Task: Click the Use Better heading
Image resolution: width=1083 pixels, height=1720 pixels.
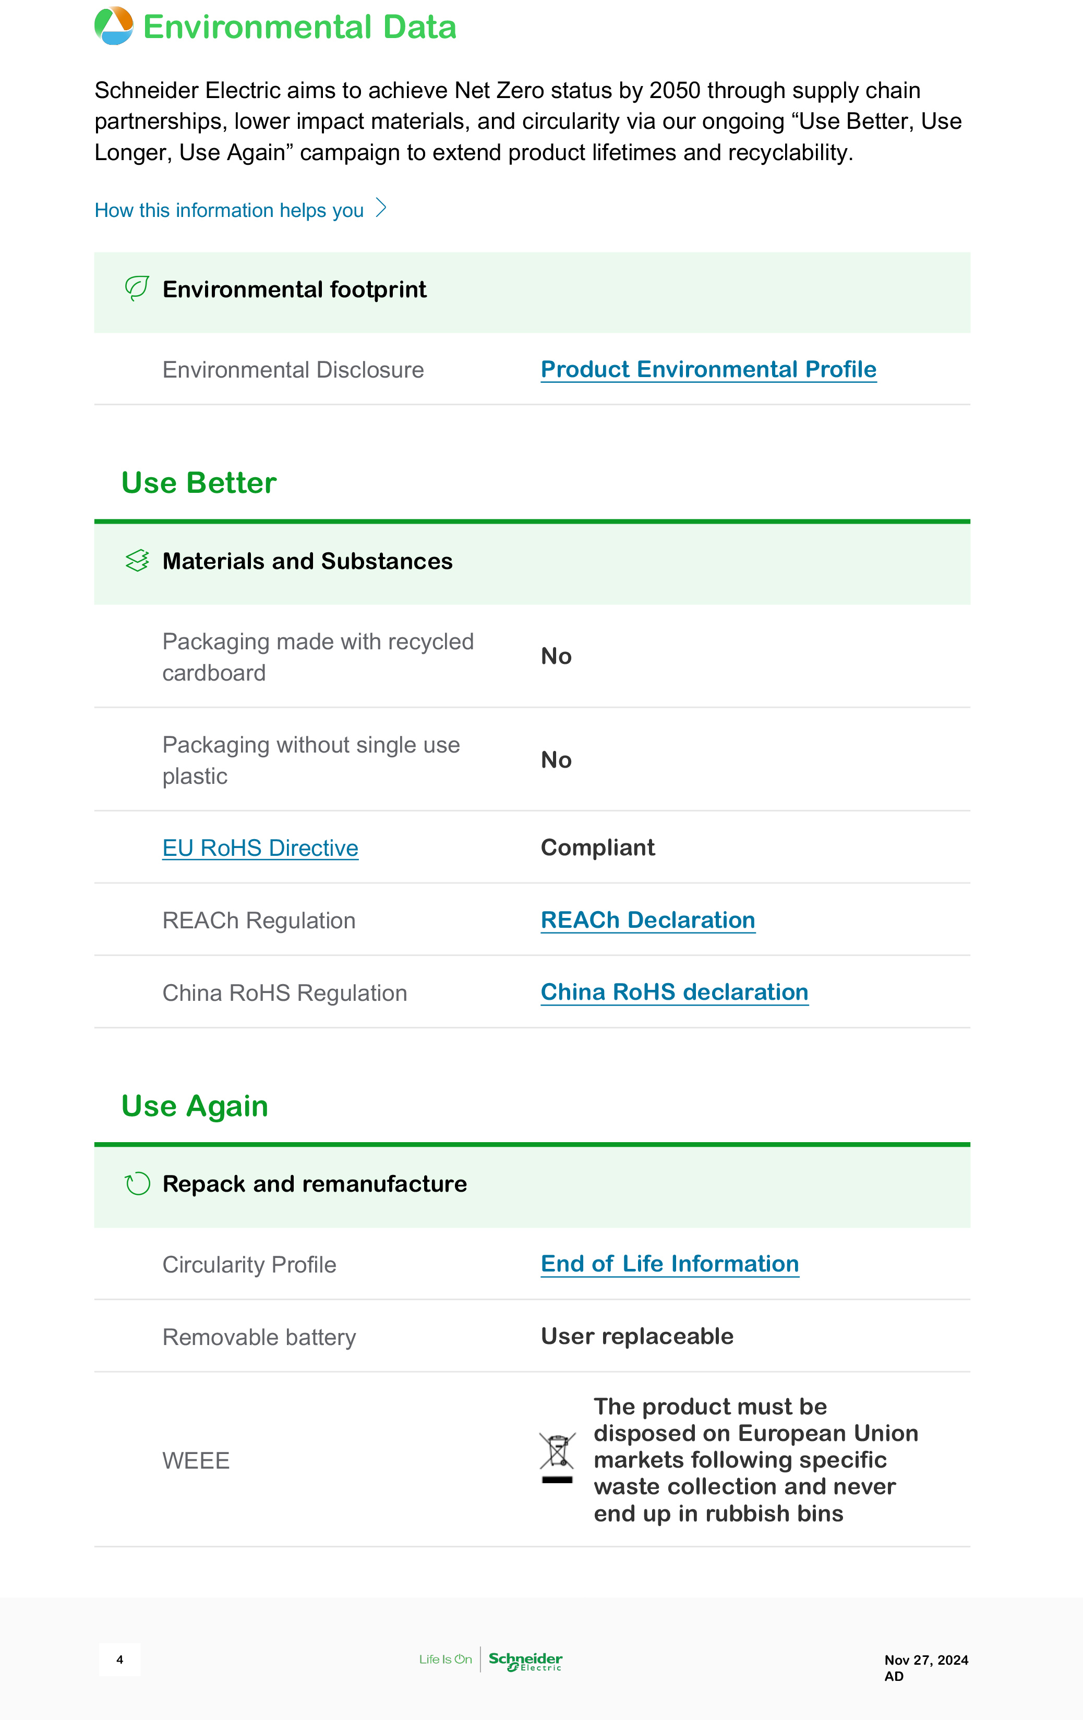Action: 199,483
